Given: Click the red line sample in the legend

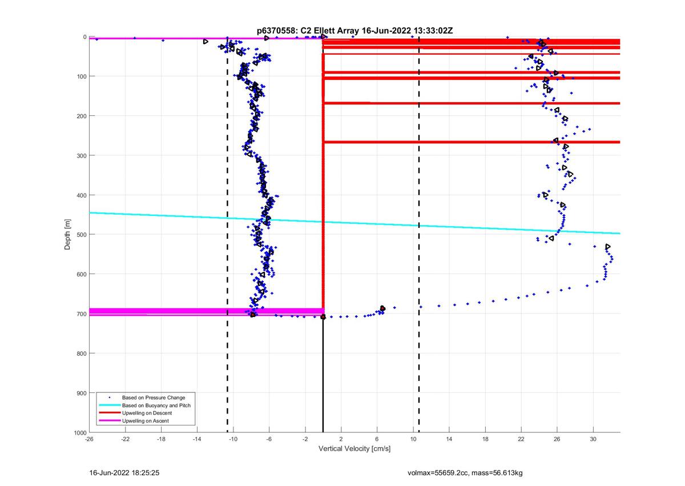Looking at the screenshot, I should [109, 413].
